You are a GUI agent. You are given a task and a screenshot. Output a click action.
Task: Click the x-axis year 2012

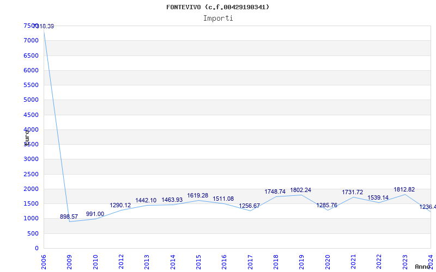pyautogui.click(x=121, y=262)
